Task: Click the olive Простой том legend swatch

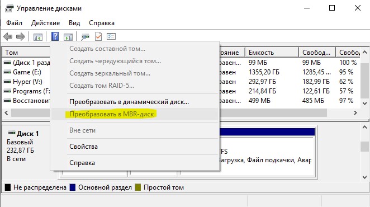Action: (138, 187)
